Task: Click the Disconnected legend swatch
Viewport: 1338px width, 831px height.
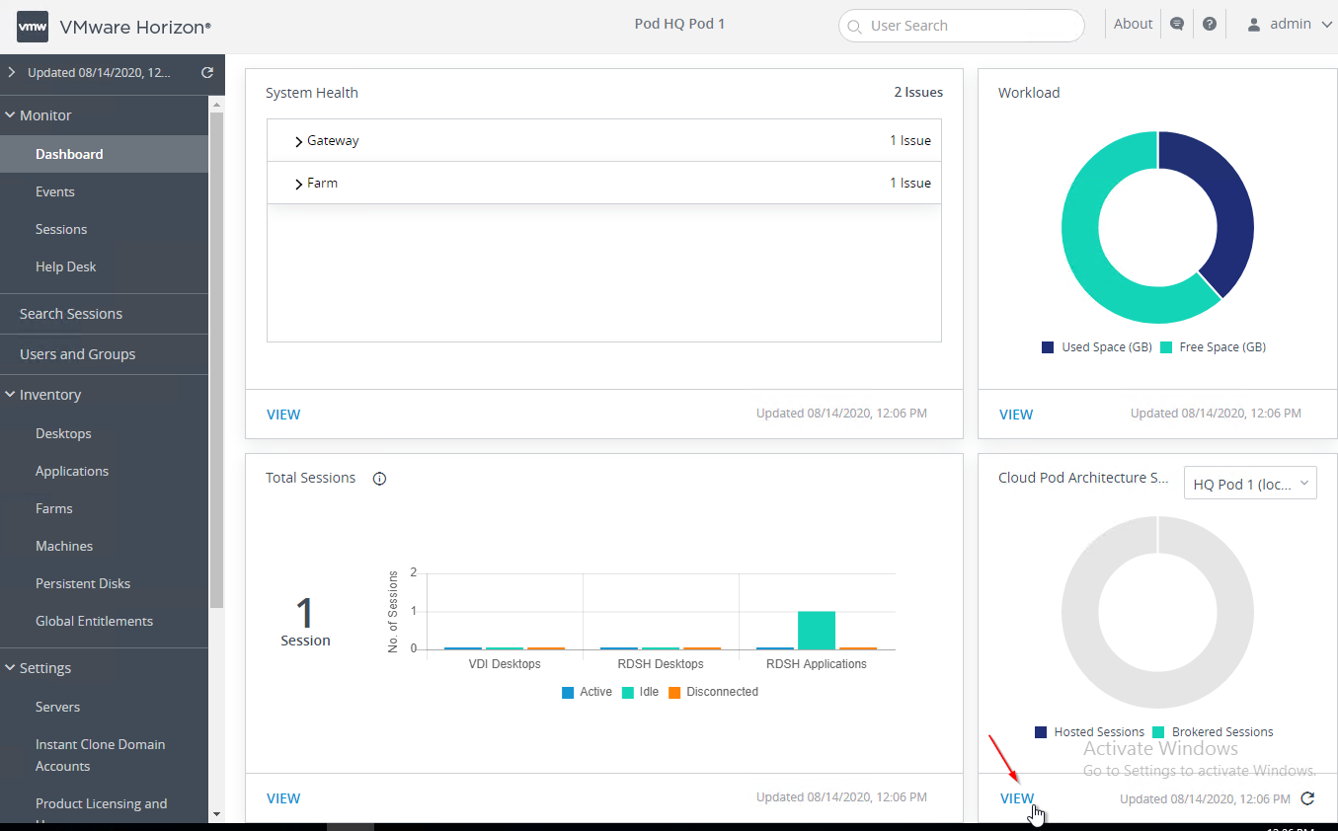Action: tap(674, 693)
